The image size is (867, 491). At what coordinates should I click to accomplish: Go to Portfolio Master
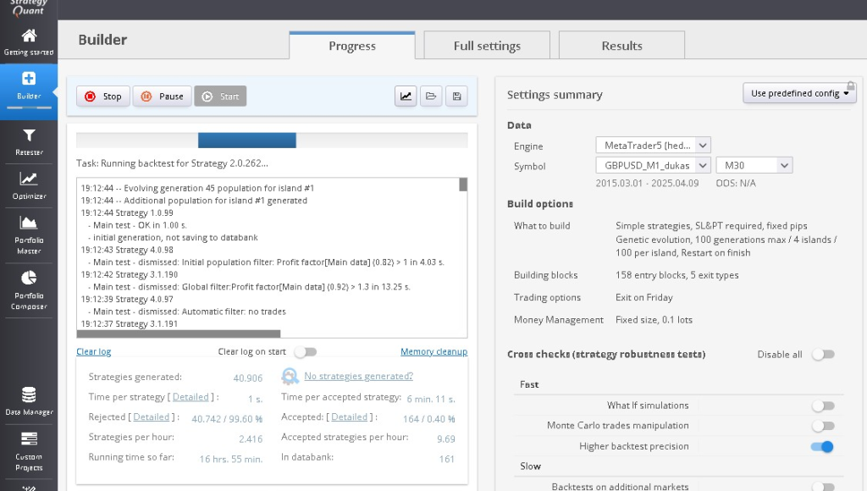click(x=29, y=232)
